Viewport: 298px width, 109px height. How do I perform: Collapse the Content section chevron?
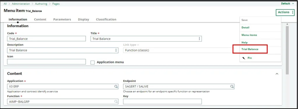pos(277,74)
